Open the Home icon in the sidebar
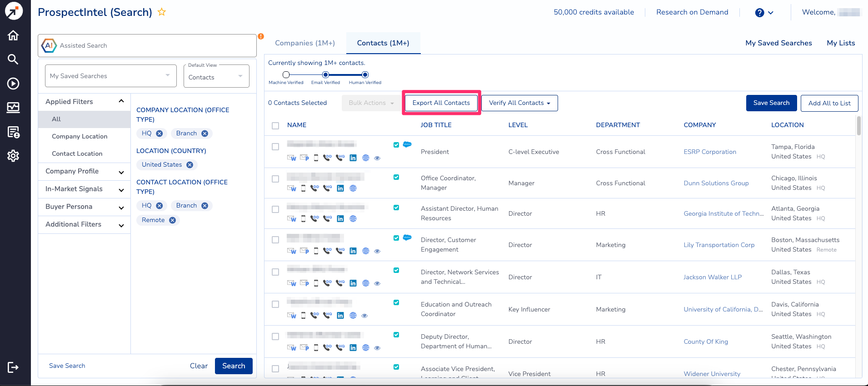868x386 pixels. 13,35
